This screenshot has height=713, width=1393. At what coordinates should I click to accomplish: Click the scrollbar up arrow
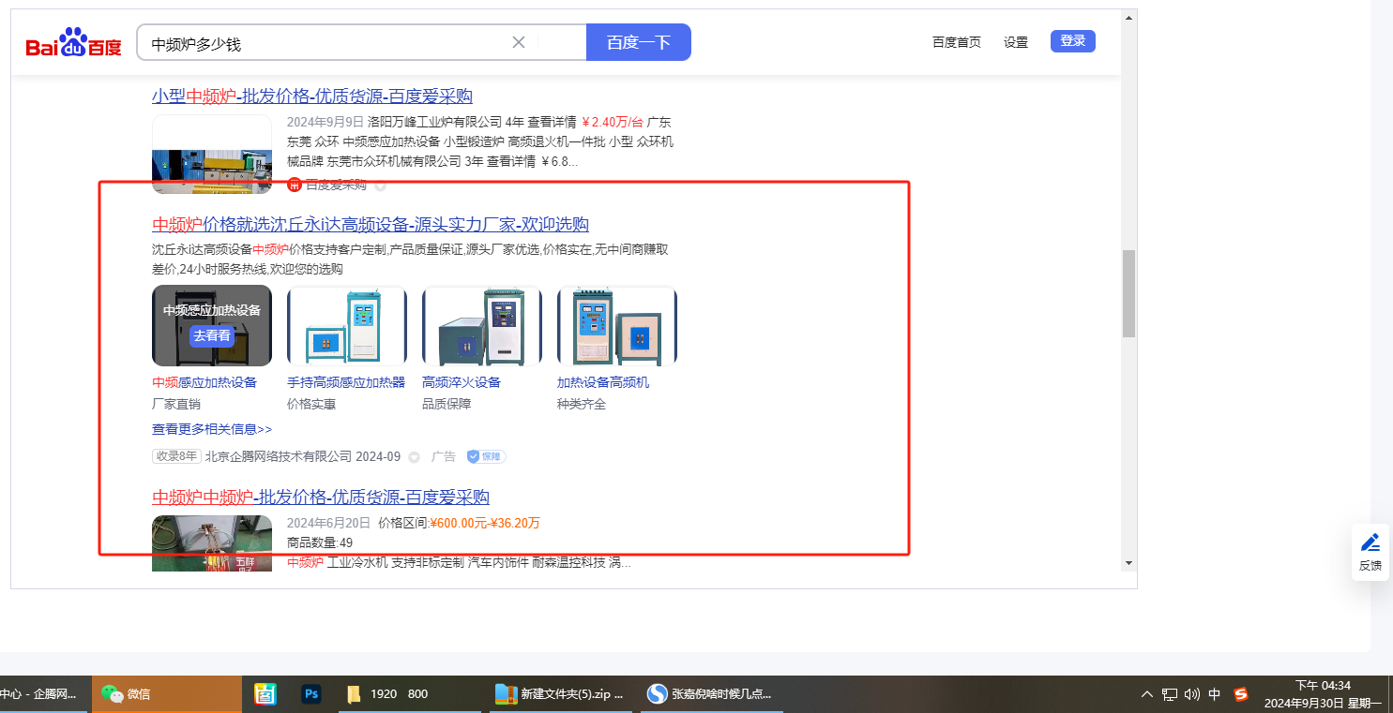pos(1129,17)
